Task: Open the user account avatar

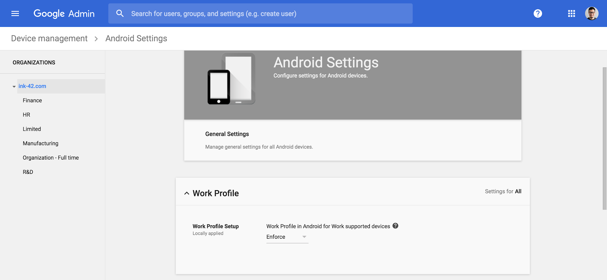Action: 591,14
